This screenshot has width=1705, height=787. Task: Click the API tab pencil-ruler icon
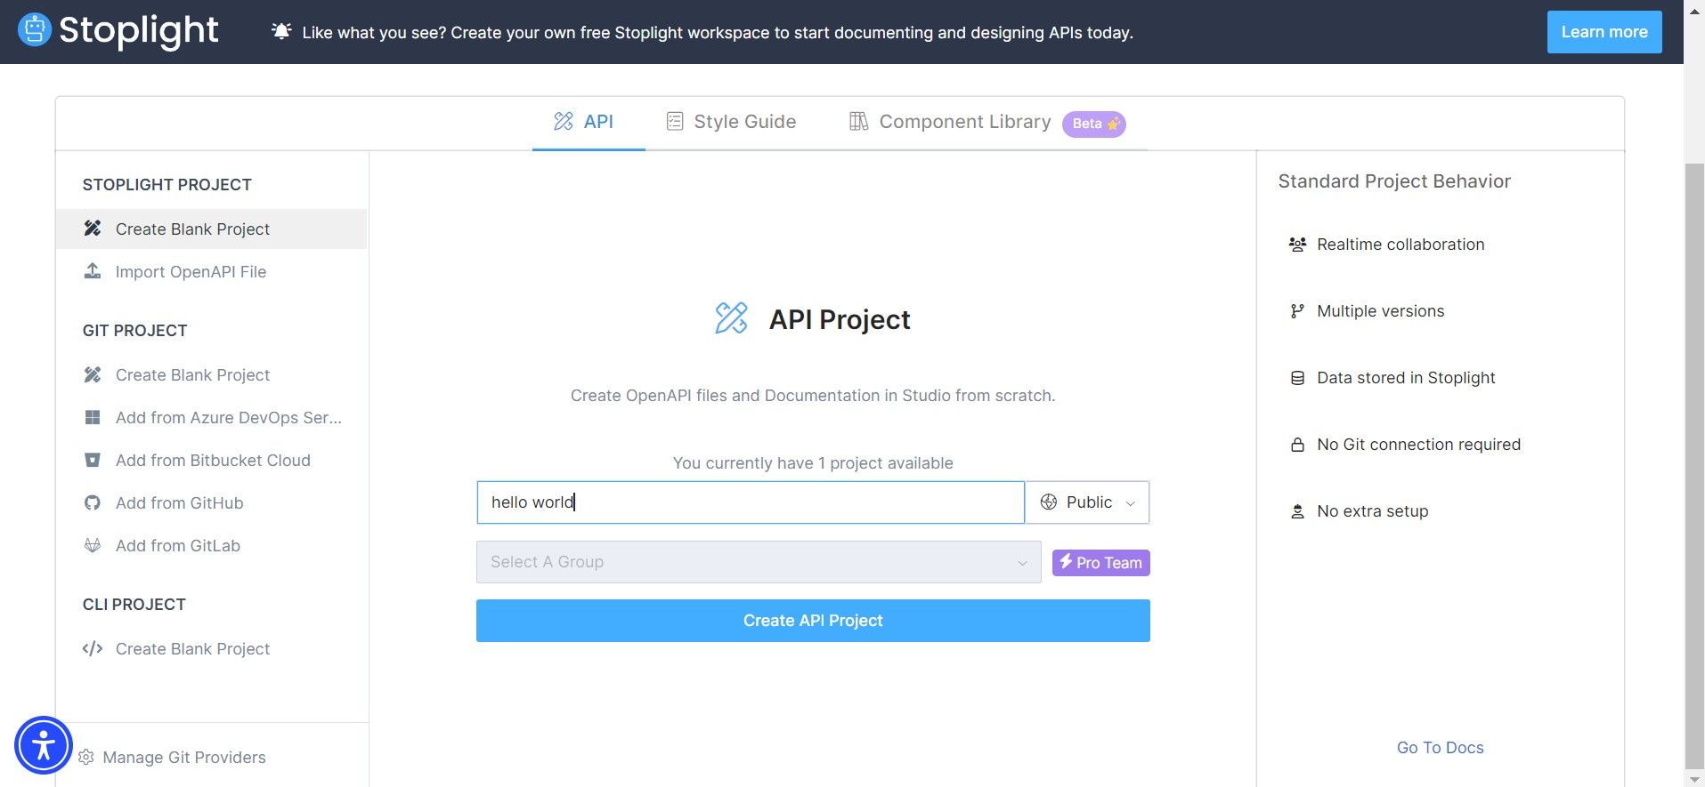[x=564, y=122]
